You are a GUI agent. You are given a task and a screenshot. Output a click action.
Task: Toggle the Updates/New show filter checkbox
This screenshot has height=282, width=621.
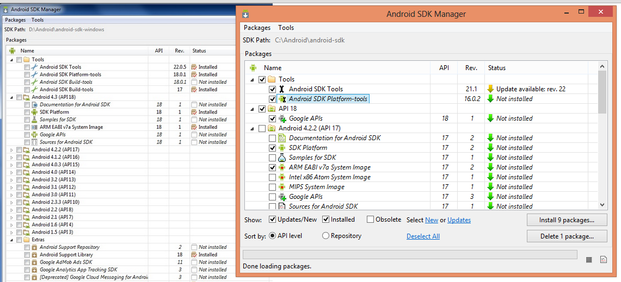click(272, 220)
